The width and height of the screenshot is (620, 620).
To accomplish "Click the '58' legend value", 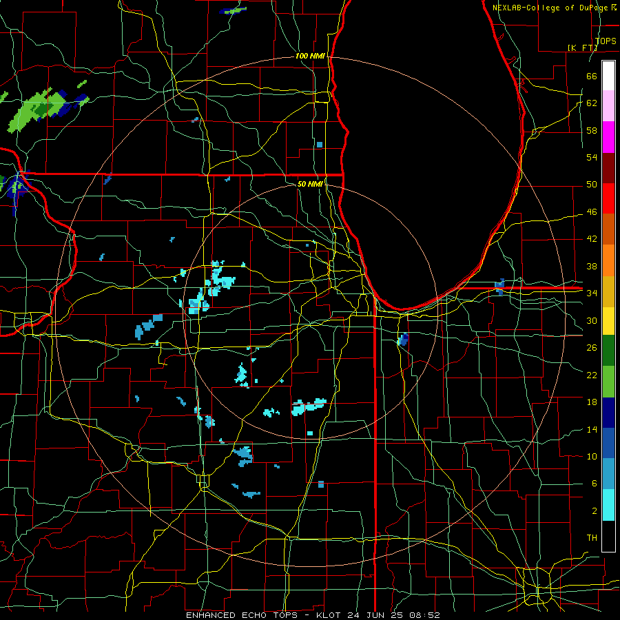I will (x=592, y=130).
